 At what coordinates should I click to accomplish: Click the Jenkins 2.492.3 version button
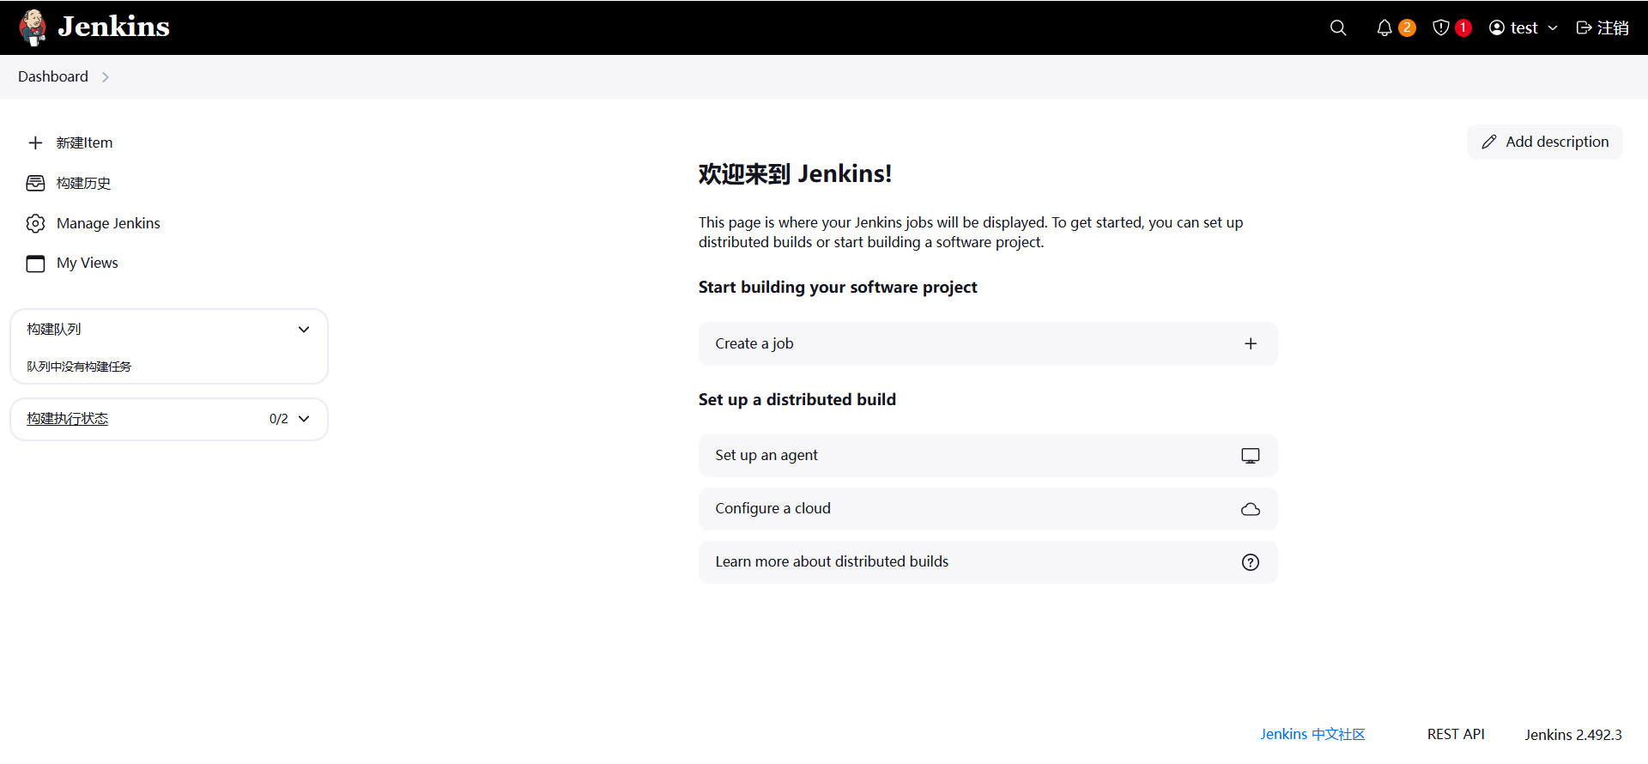click(1573, 735)
